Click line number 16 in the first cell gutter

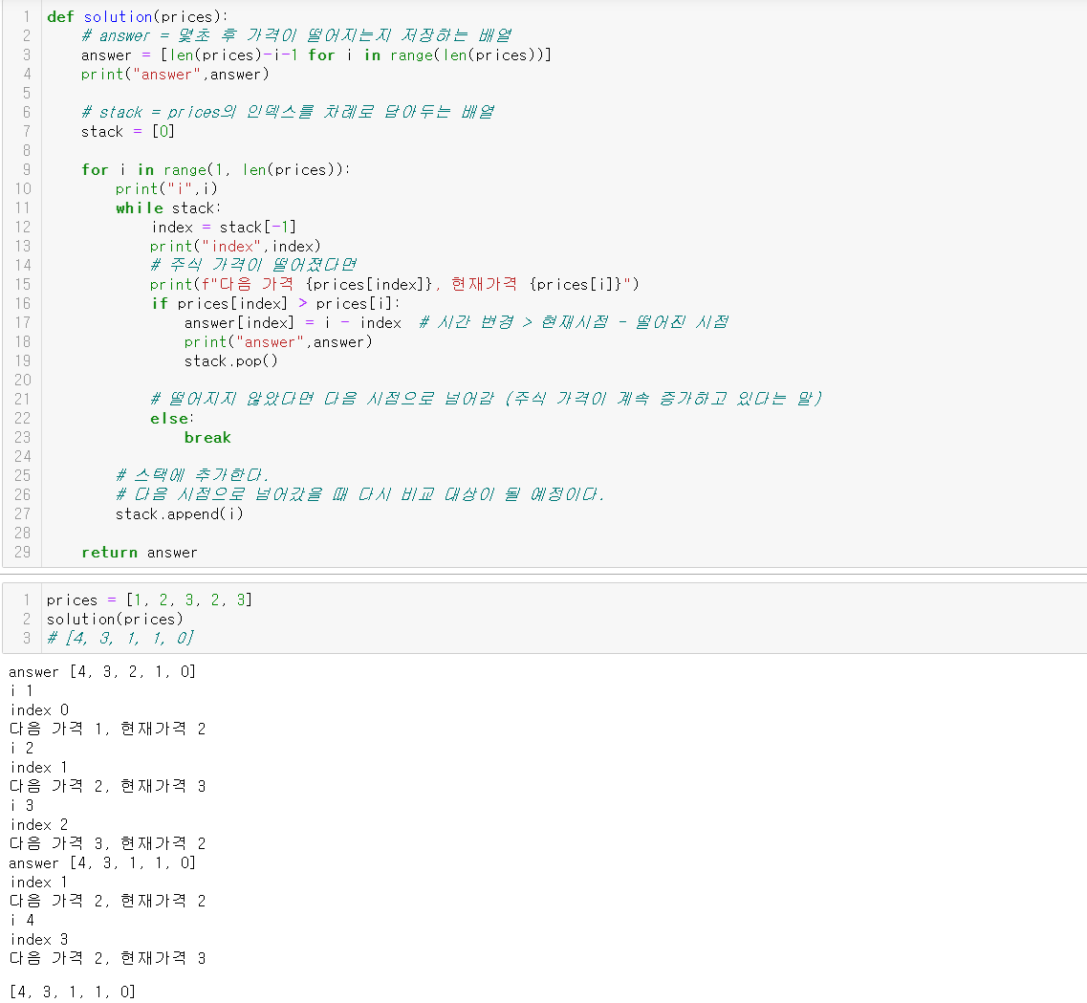[x=22, y=304]
